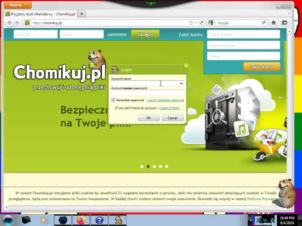
Task: Click the registration Hasło field
Action: coord(243,56)
